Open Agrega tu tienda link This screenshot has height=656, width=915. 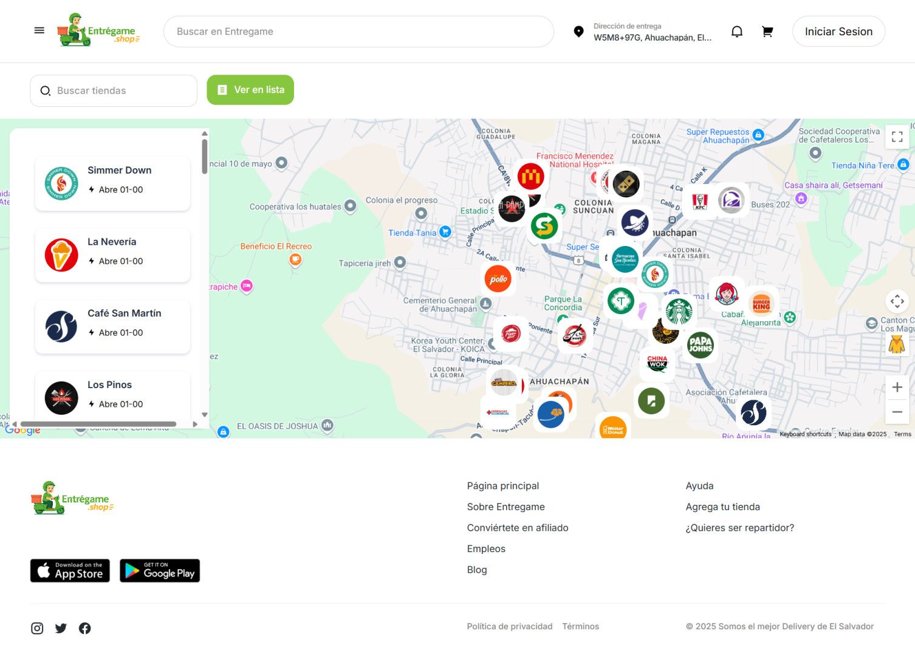723,507
